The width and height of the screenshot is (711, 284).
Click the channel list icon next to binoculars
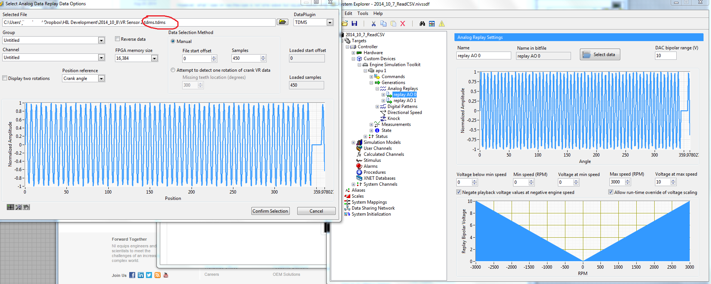[x=432, y=24]
